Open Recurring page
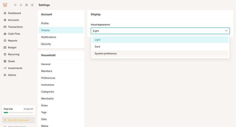The height and width of the screenshot is (127, 236). point(14,54)
